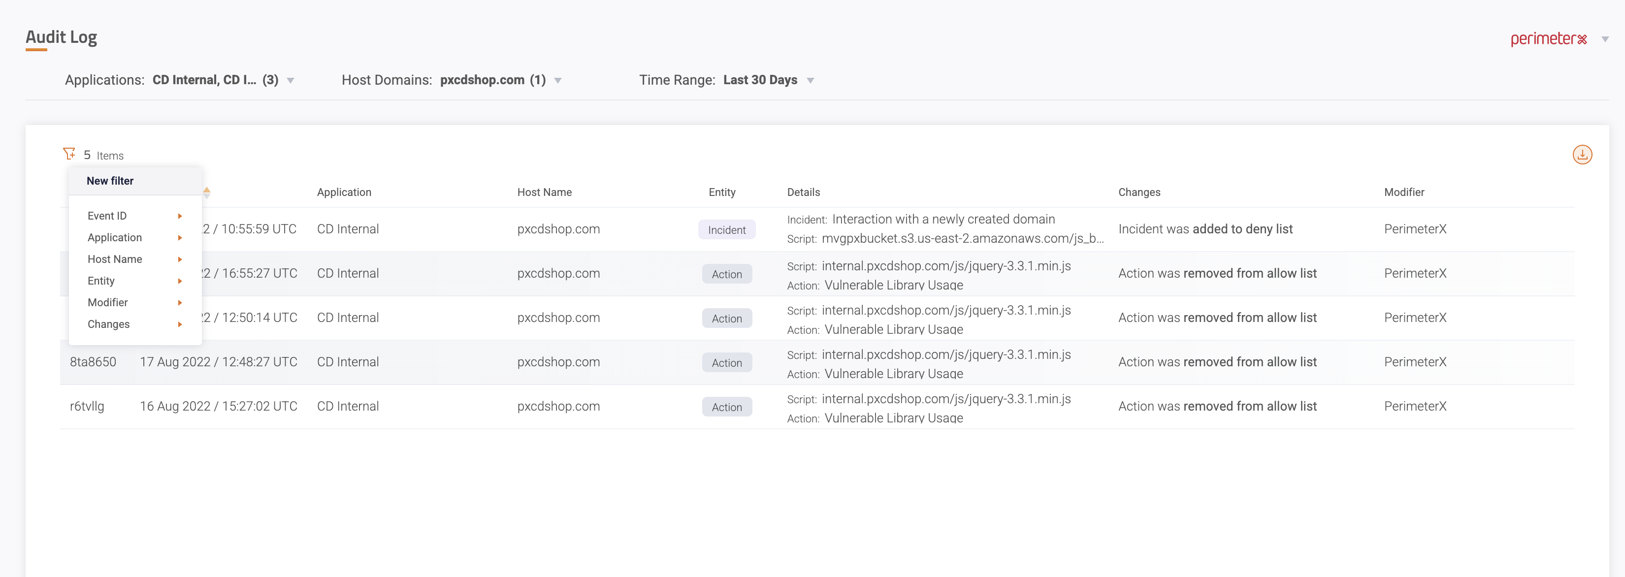This screenshot has height=577, width=1625.
Task: Click the Incident entity badge
Action: tap(726, 229)
